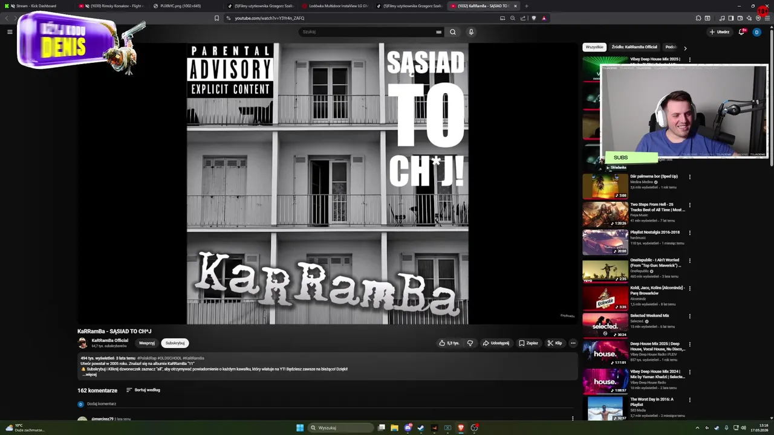This screenshot has width=774, height=435.
Task: Select the Wszystkie filter chip
Action: tap(594, 47)
